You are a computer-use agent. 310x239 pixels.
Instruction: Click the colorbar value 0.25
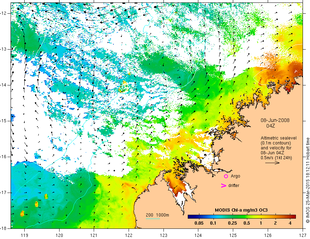232,223
